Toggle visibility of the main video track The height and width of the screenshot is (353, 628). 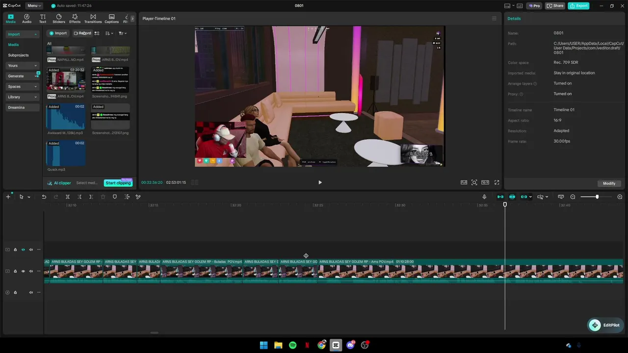[23, 271]
